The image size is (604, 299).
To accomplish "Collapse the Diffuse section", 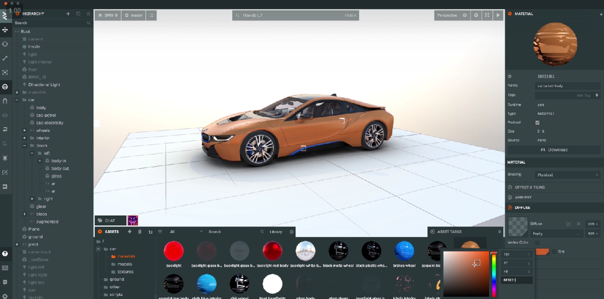I will 554,208.
